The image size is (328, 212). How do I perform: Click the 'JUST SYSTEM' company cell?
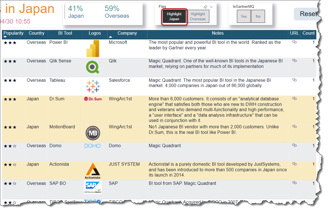(124, 164)
